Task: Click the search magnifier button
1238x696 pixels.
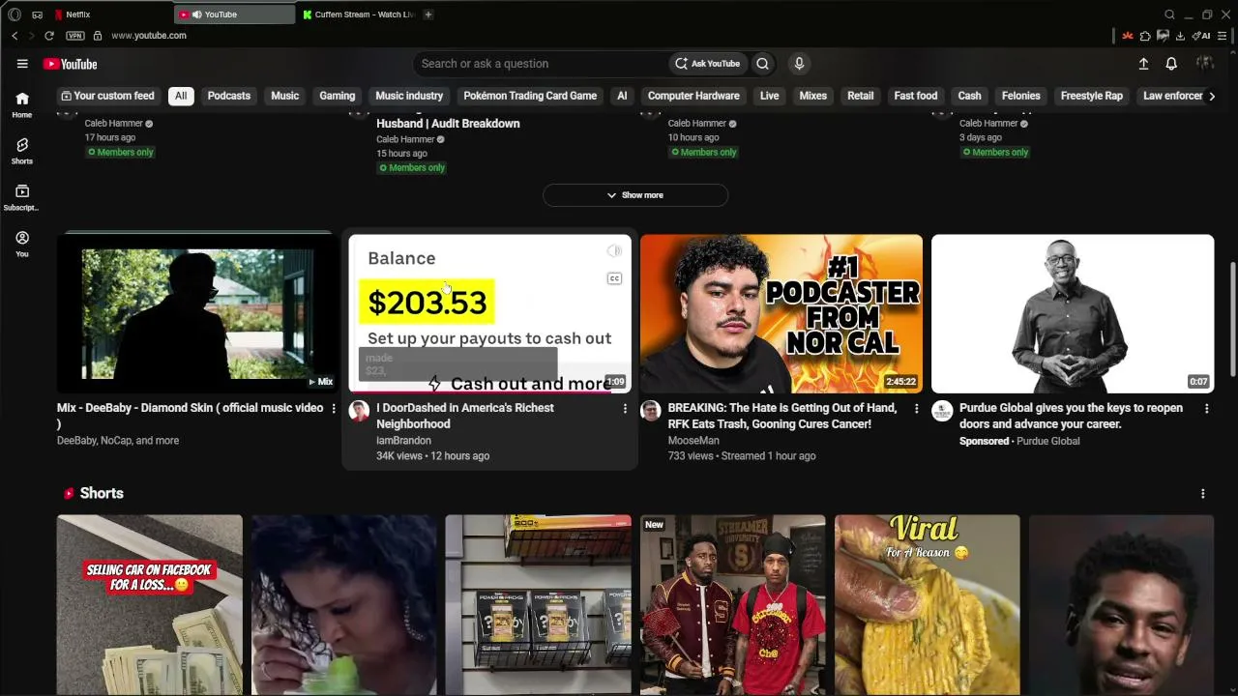Action: coord(762,64)
